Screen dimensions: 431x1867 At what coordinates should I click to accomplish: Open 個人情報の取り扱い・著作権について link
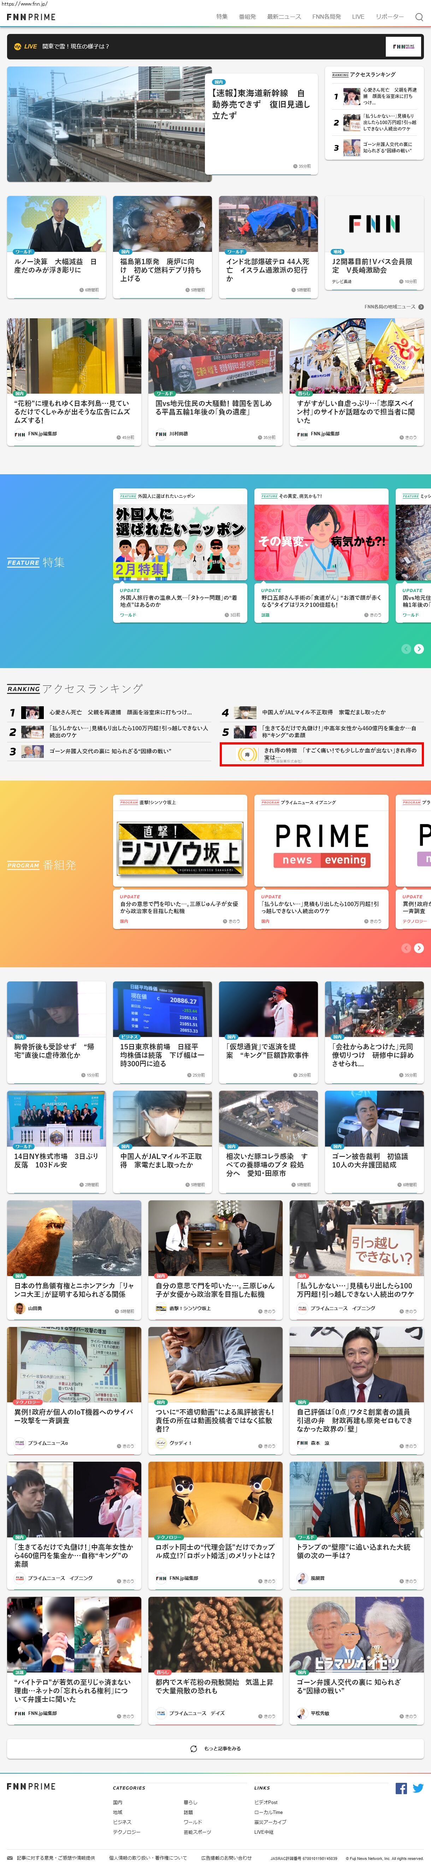[x=148, y=1857]
